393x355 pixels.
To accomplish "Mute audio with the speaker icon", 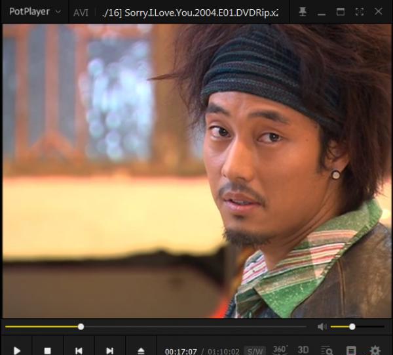I will point(322,327).
